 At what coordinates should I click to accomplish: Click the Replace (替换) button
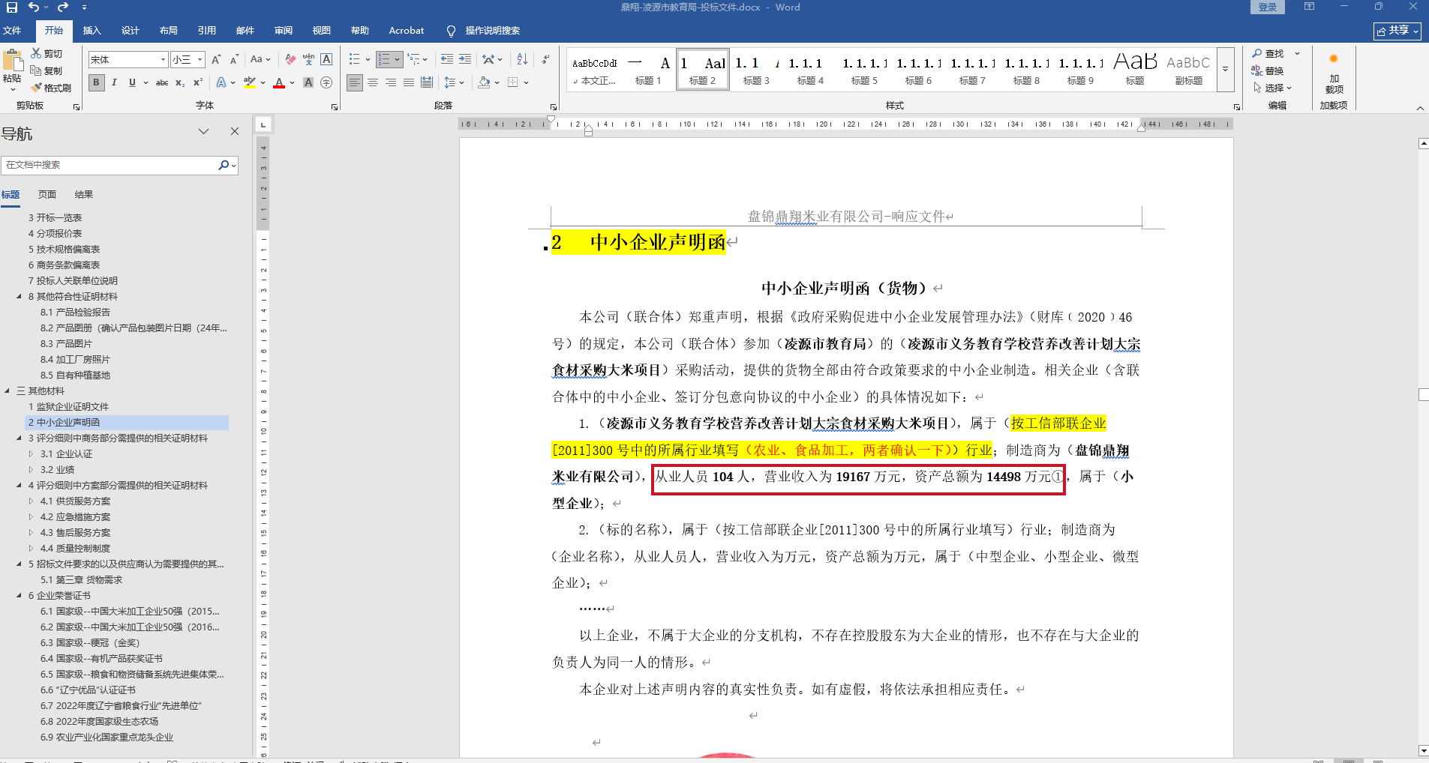pyautogui.click(x=1268, y=70)
